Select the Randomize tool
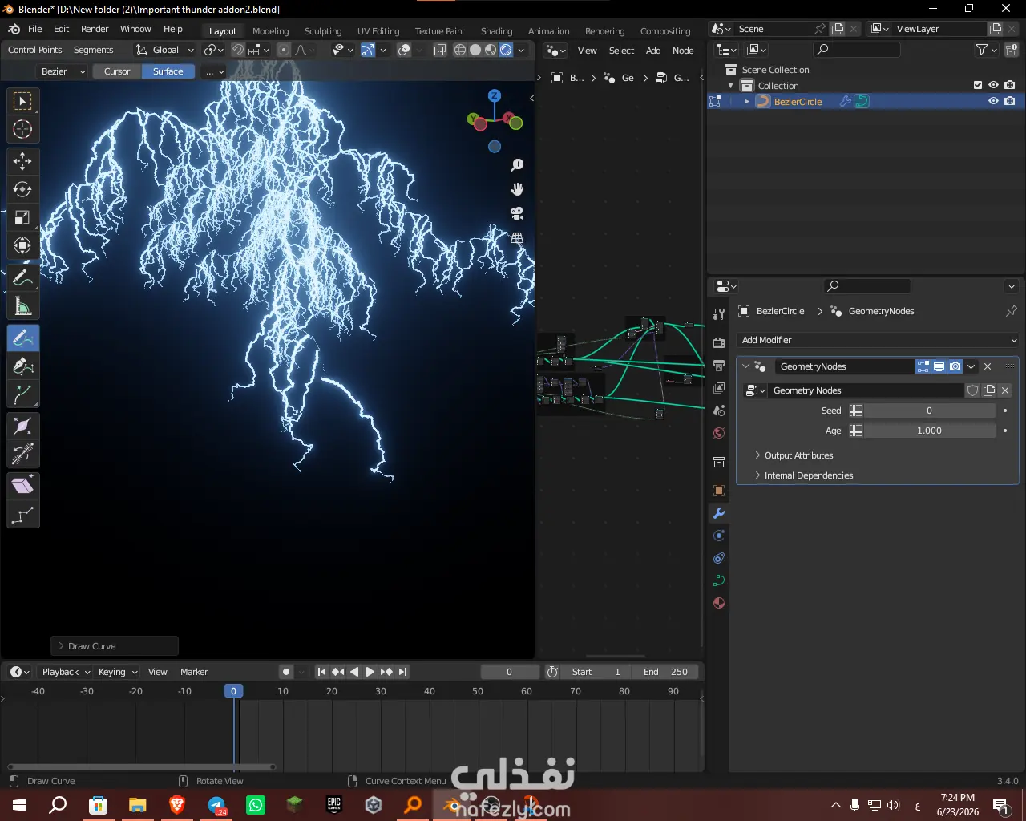The image size is (1026, 821). click(22, 514)
